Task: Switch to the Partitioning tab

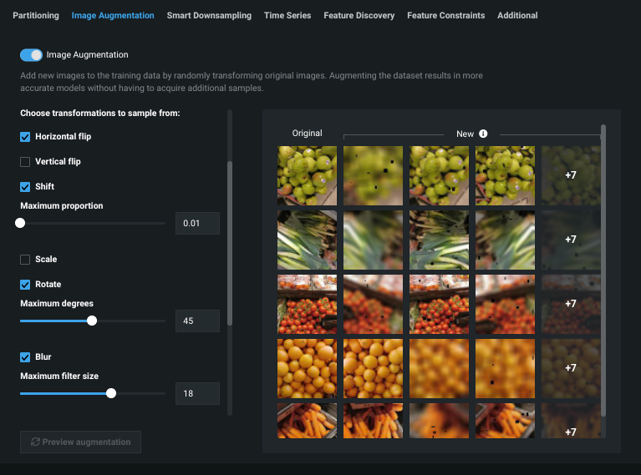Action: pos(36,15)
